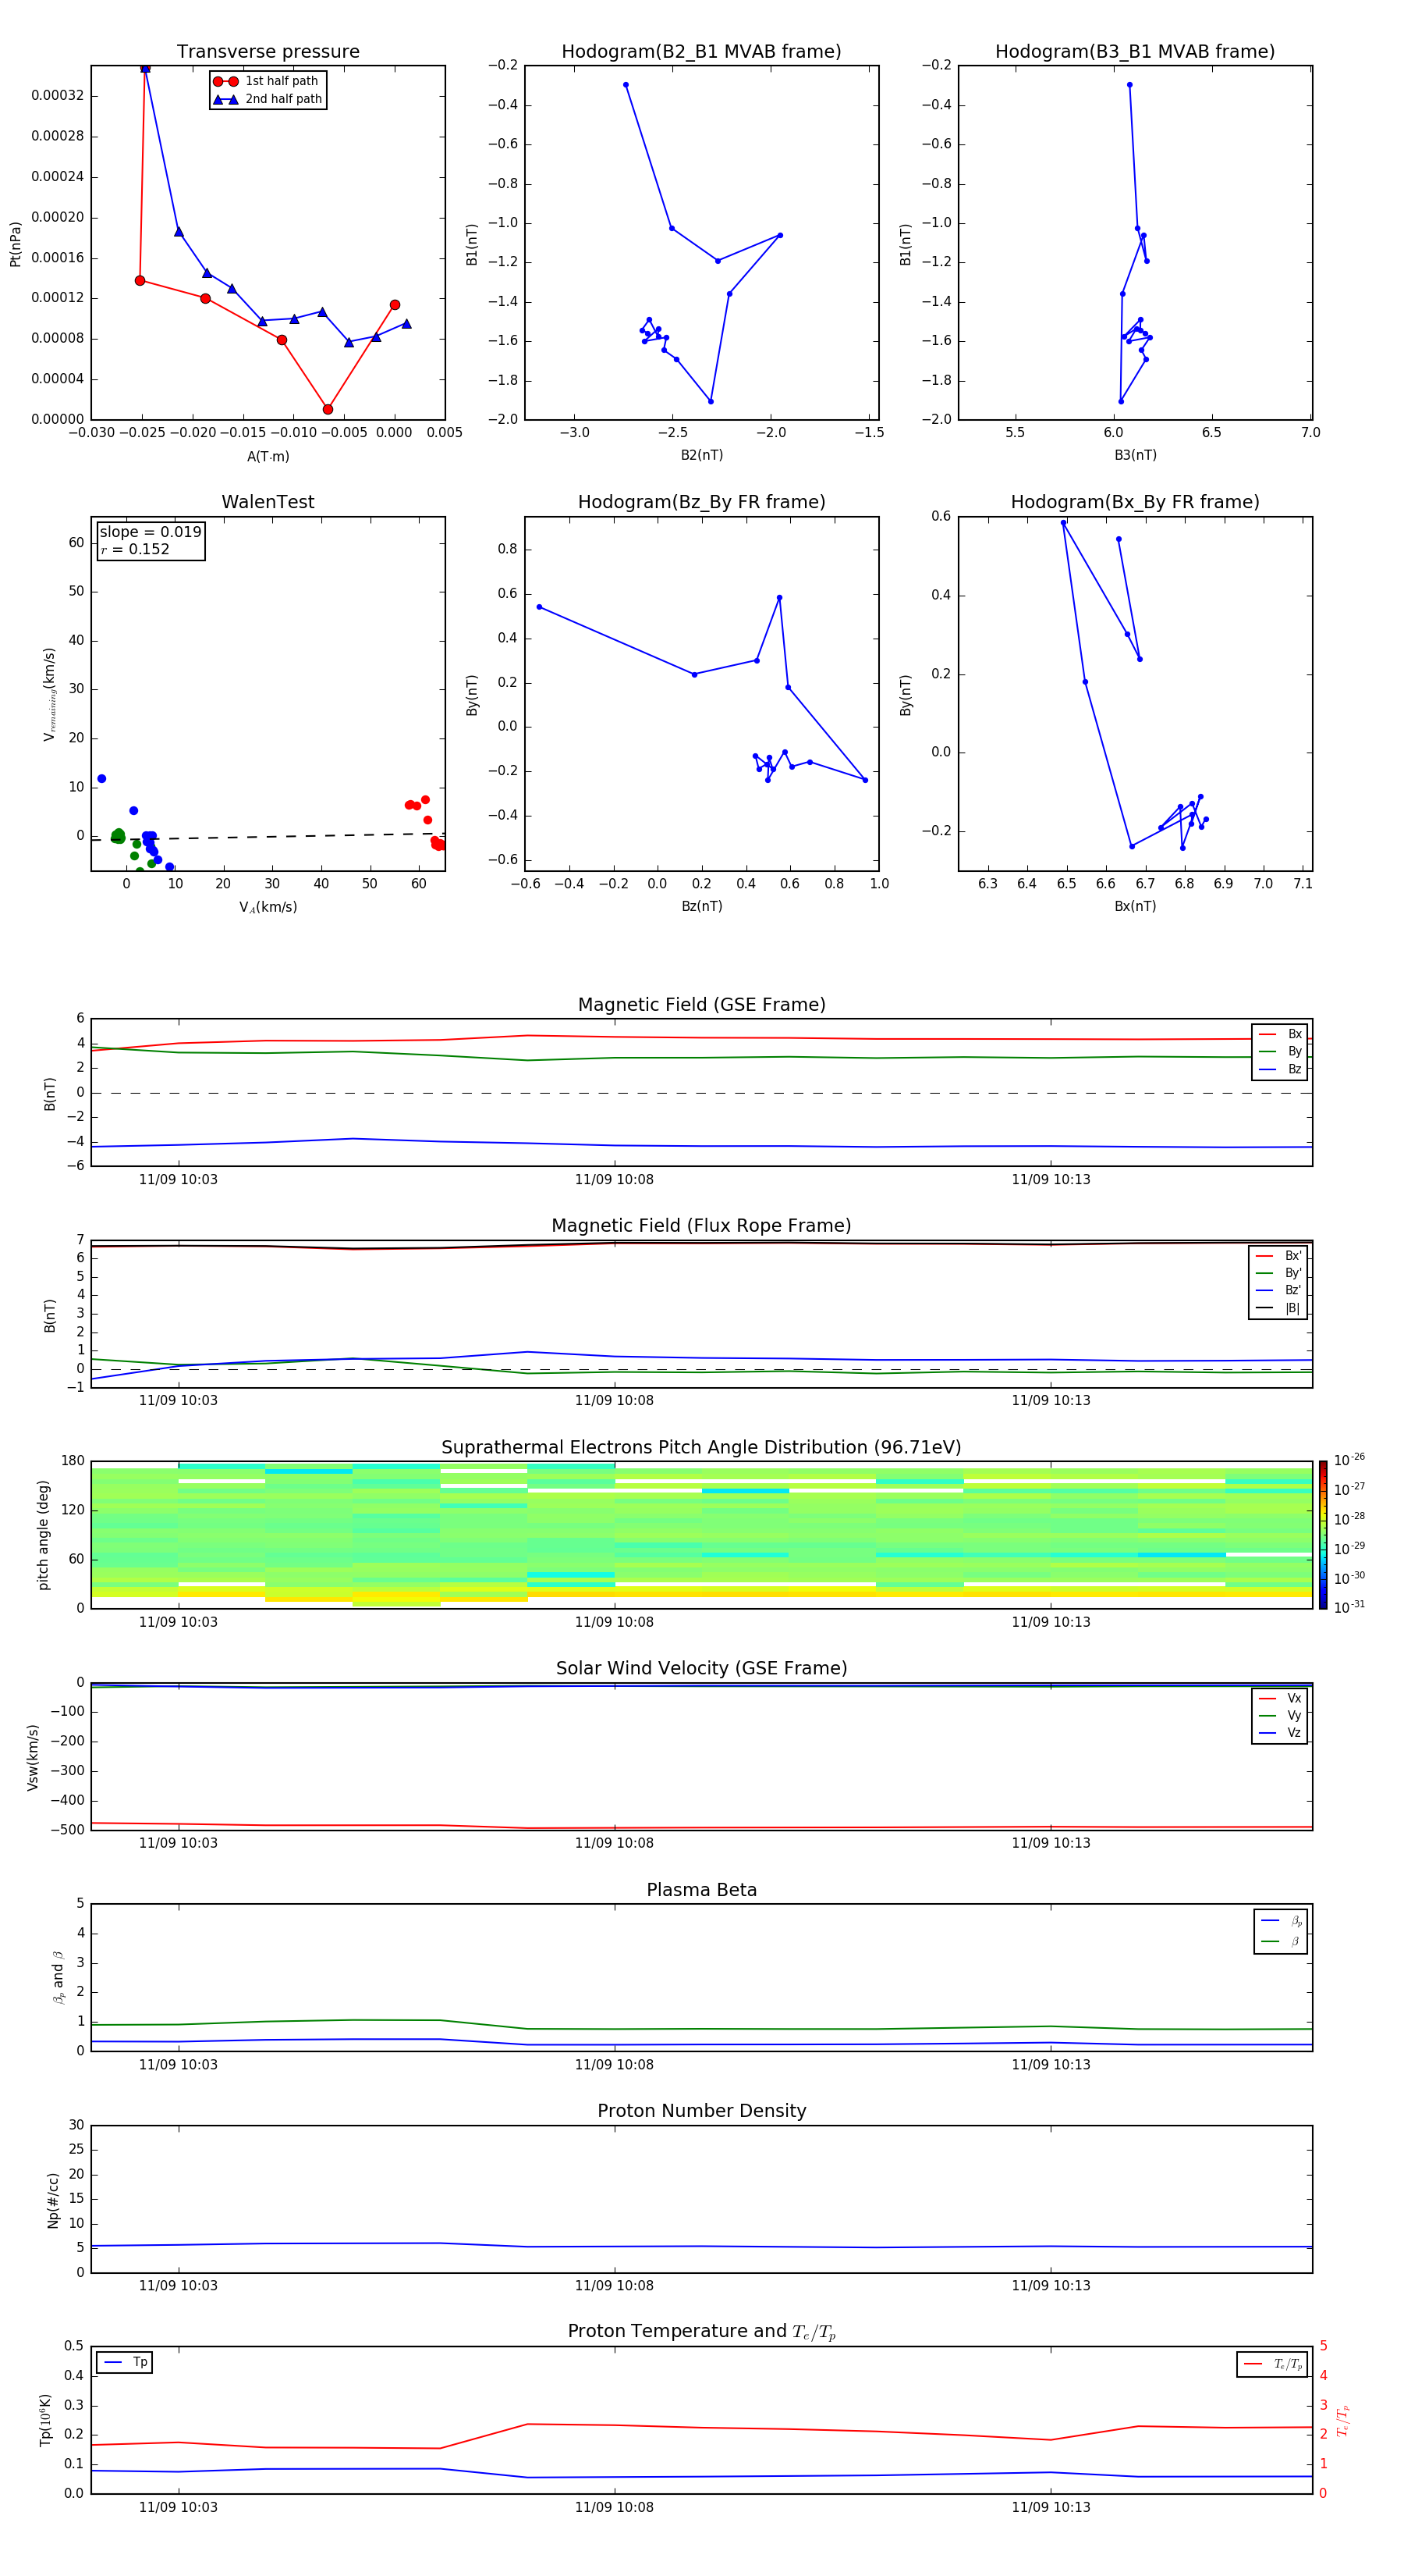1404x2576 pixels.
Task: Click the Bx entry in GSE magnetic field legend
Action: pos(1281,1034)
